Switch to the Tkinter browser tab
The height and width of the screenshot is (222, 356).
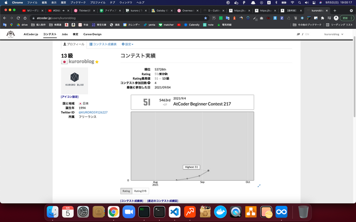[x=84, y=10]
